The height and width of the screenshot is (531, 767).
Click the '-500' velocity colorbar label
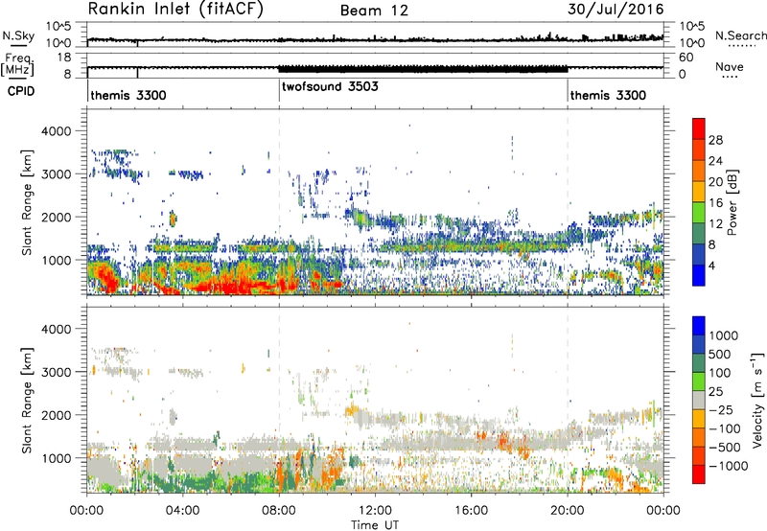(725, 447)
